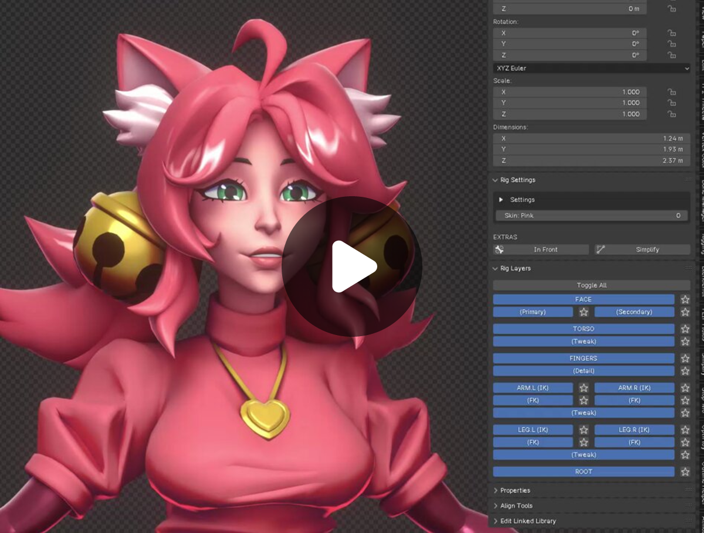The width and height of the screenshot is (704, 533).
Task: Click the star right of the (Primary) button
Action: point(584,312)
